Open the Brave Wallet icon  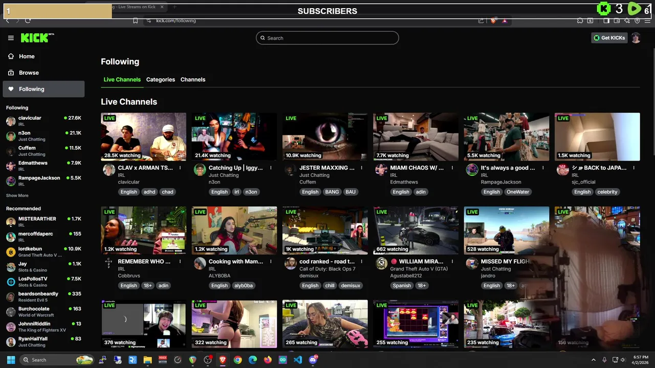click(x=617, y=20)
